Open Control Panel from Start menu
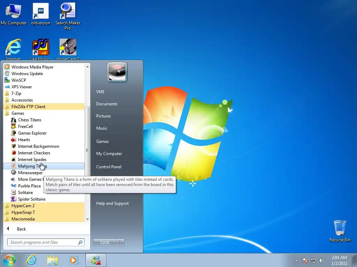The image size is (357, 267). tap(109, 167)
